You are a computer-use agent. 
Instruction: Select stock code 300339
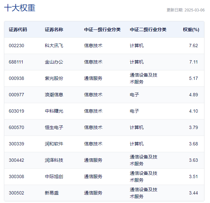click(x=16, y=144)
